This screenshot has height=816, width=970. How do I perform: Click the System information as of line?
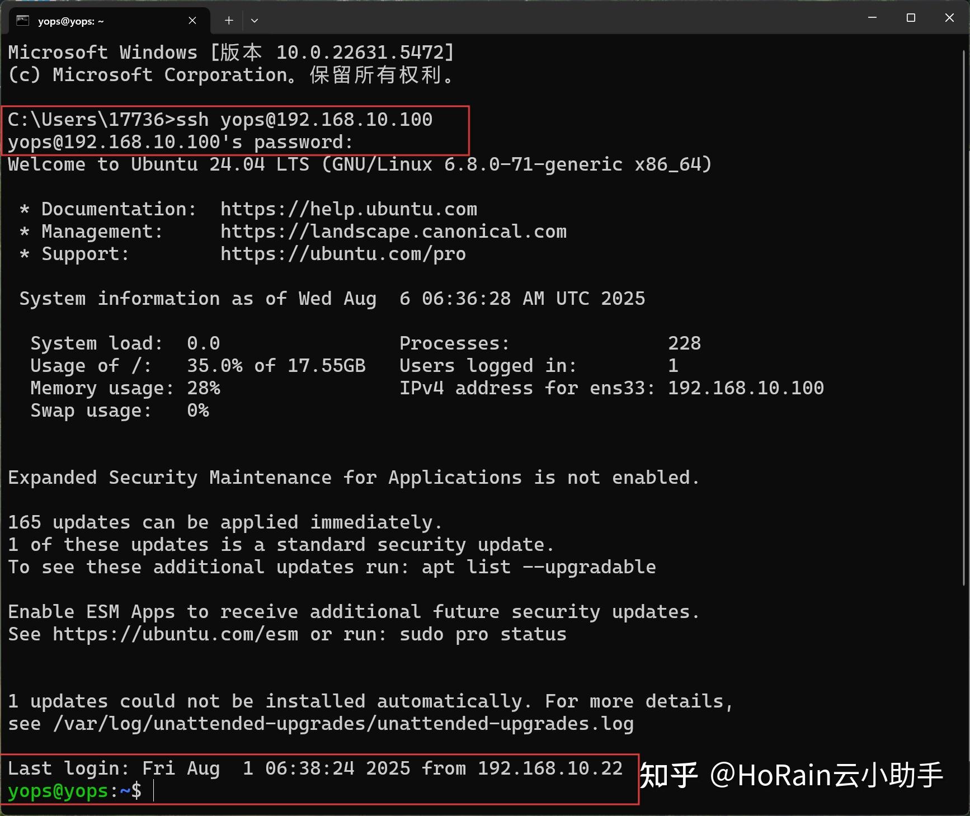tap(332, 299)
